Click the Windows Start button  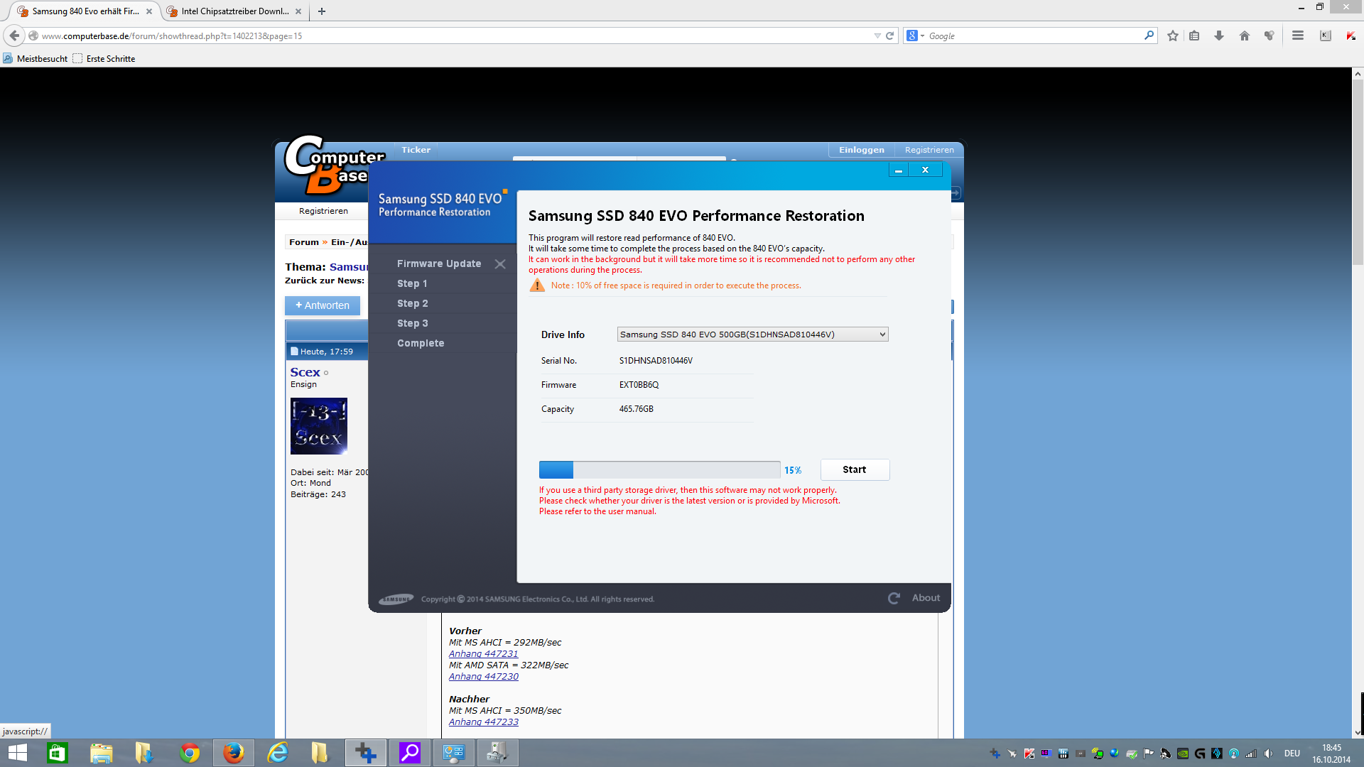coord(18,753)
